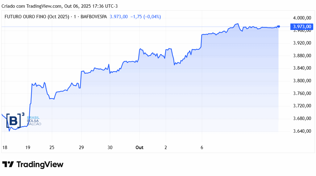Select date 6 on the time axis
The width and height of the screenshot is (316, 176).
tap(202, 148)
